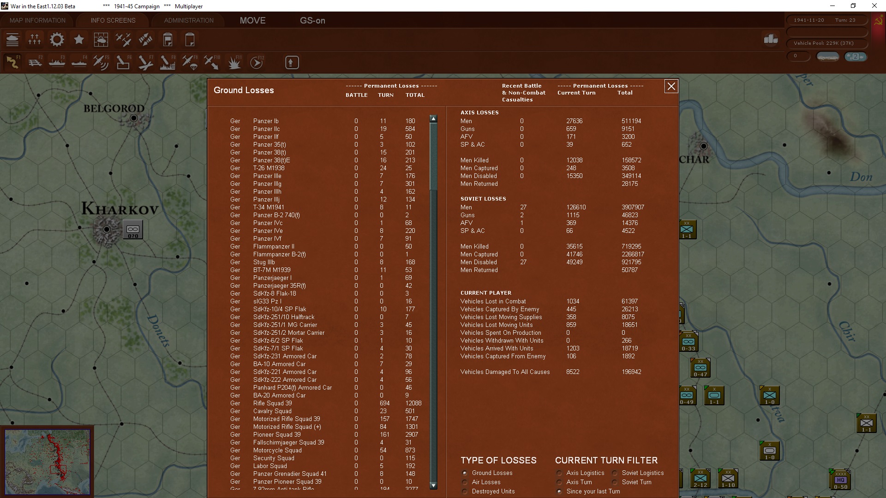Click the T-34 M1941 row
The width and height of the screenshot is (886, 498).
point(325,207)
